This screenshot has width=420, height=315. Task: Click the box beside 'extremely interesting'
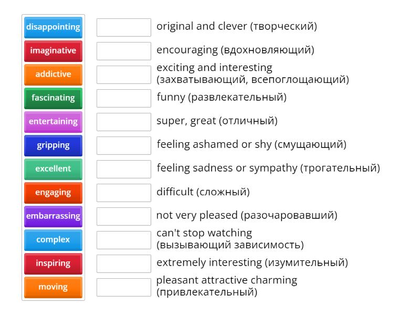coord(124,264)
